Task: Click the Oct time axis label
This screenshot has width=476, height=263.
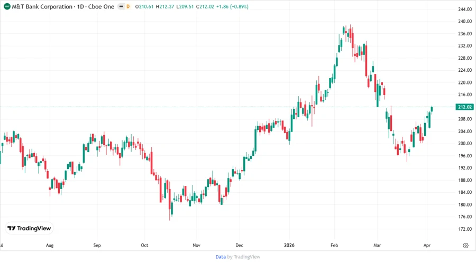Action: pos(144,246)
